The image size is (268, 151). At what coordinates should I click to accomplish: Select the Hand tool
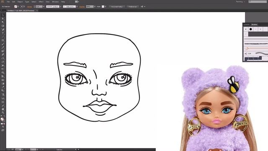(x=3, y=109)
